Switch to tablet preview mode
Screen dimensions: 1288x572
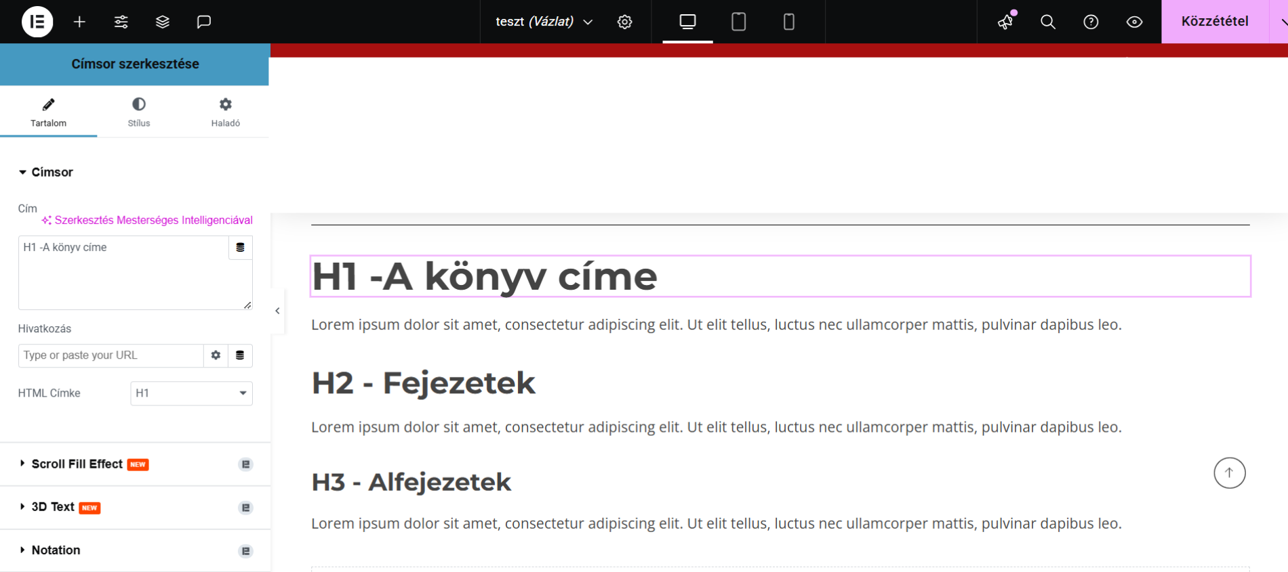tap(739, 22)
